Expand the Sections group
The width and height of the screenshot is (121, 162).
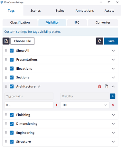click(113, 77)
